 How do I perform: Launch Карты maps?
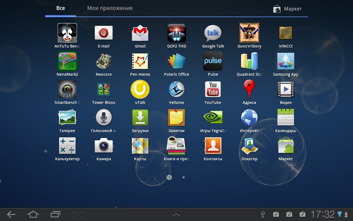140,146
